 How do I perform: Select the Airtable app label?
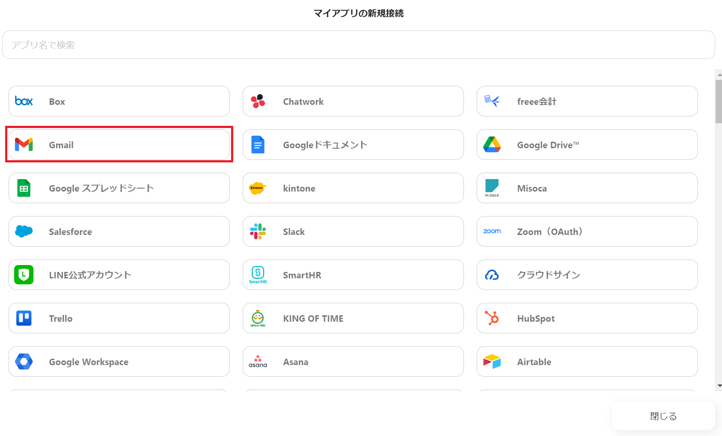[x=534, y=362]
